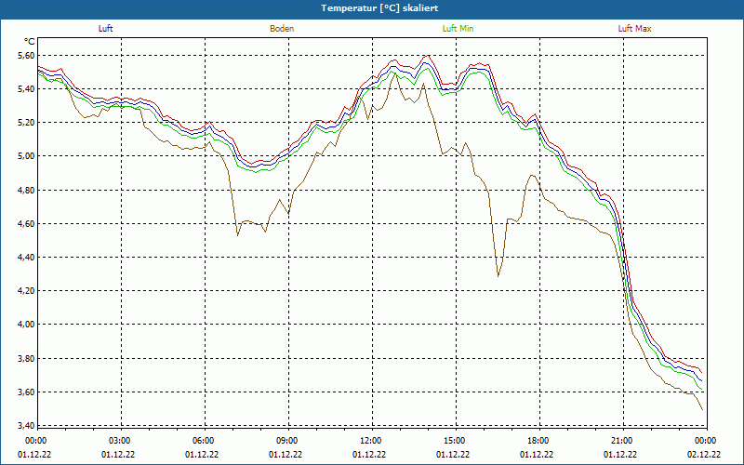744x465 pixels.
Task: Click the 06:00 time axis label
Action: click(x=203, y=441)
